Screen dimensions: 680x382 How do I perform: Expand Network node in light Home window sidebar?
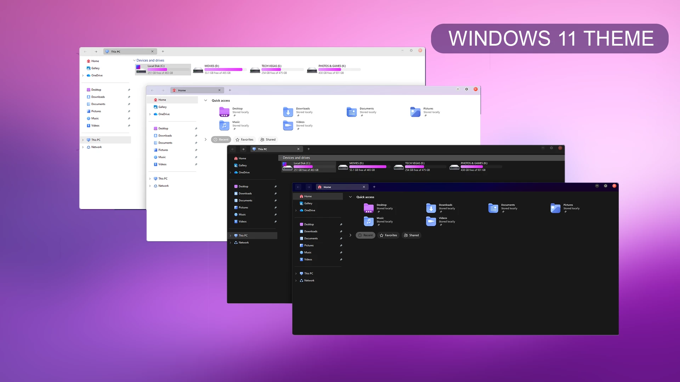point(150,186)
